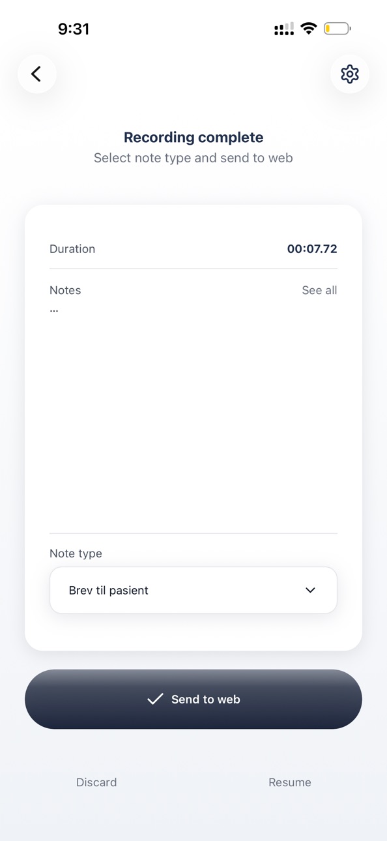This screenshot has height=841, width=387.
Task: Send the recording to web
Action: click(193, 699)
